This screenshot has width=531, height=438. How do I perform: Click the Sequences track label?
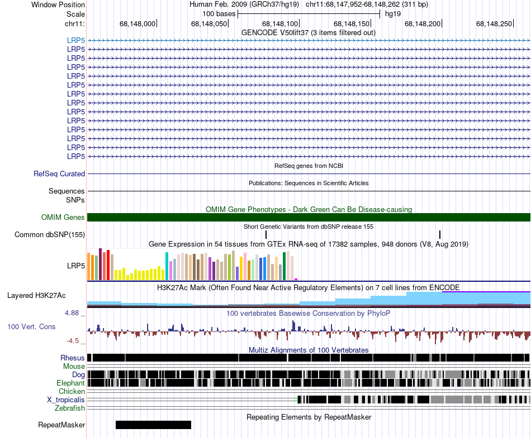click(x=67, y=191)
